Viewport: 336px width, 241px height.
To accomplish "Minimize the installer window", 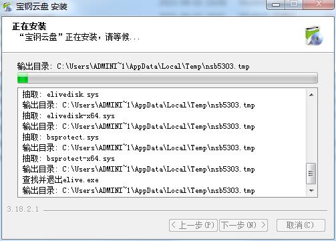I will [276, 5].
